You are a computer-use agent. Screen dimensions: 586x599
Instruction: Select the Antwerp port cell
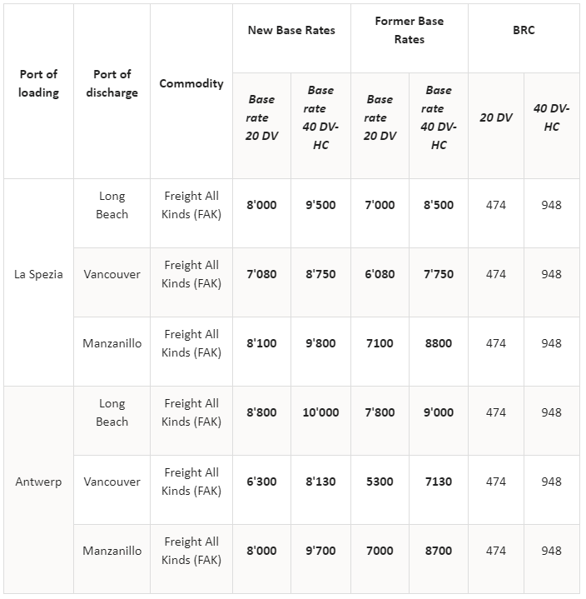pos(38,482)
